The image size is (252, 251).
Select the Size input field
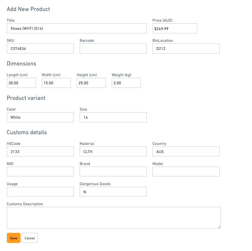point(113,117)
